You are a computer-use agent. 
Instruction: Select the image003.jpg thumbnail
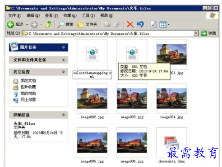[132, 98]
